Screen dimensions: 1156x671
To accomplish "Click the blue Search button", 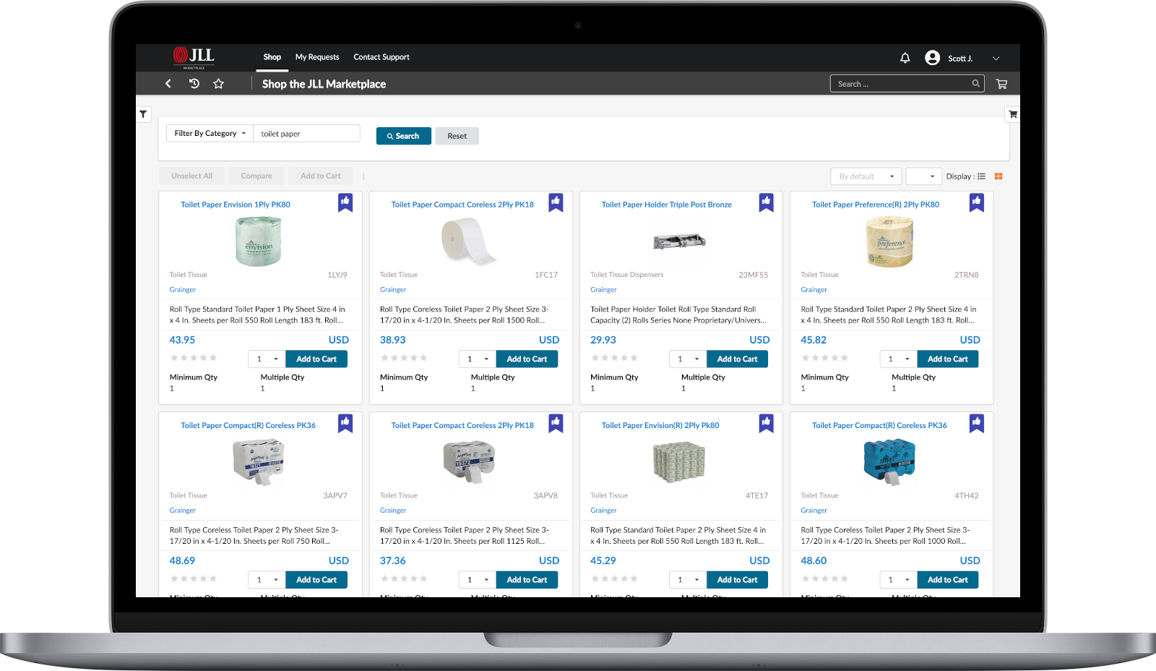I will point(403,136).
